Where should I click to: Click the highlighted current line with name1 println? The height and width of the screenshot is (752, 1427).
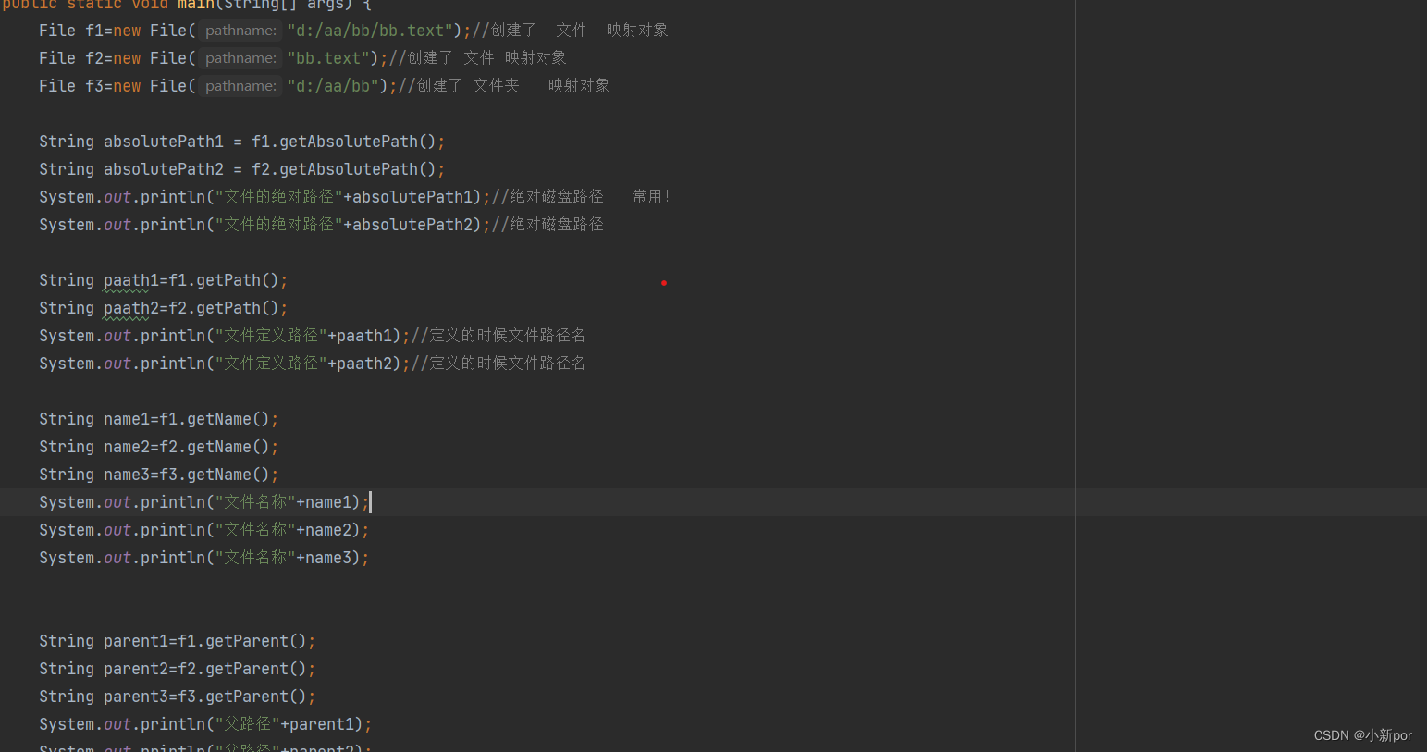tap(203, 501)
